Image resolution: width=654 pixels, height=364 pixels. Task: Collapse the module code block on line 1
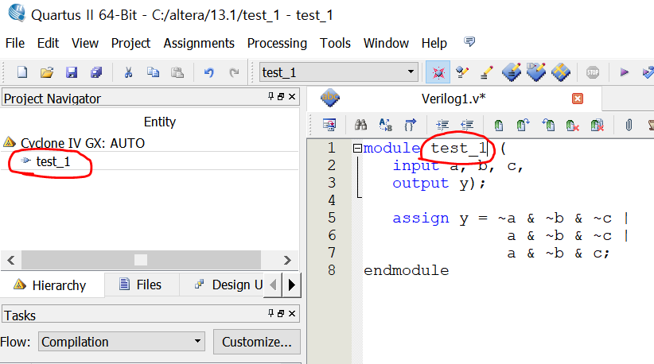point(357,148)
